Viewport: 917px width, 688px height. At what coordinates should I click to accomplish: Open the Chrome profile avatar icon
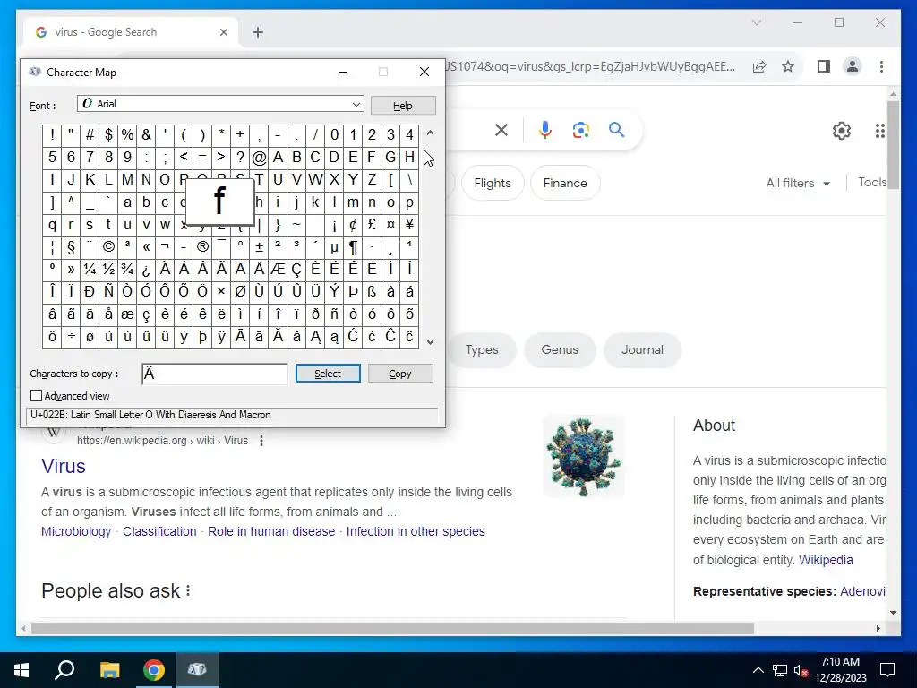(x=853, y=66)
